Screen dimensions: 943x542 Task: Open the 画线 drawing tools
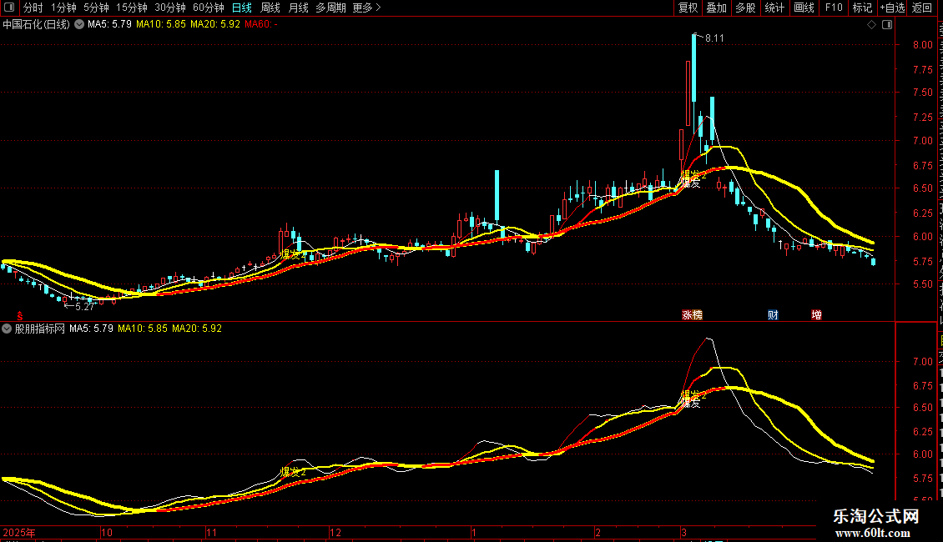tap(804, 8)
